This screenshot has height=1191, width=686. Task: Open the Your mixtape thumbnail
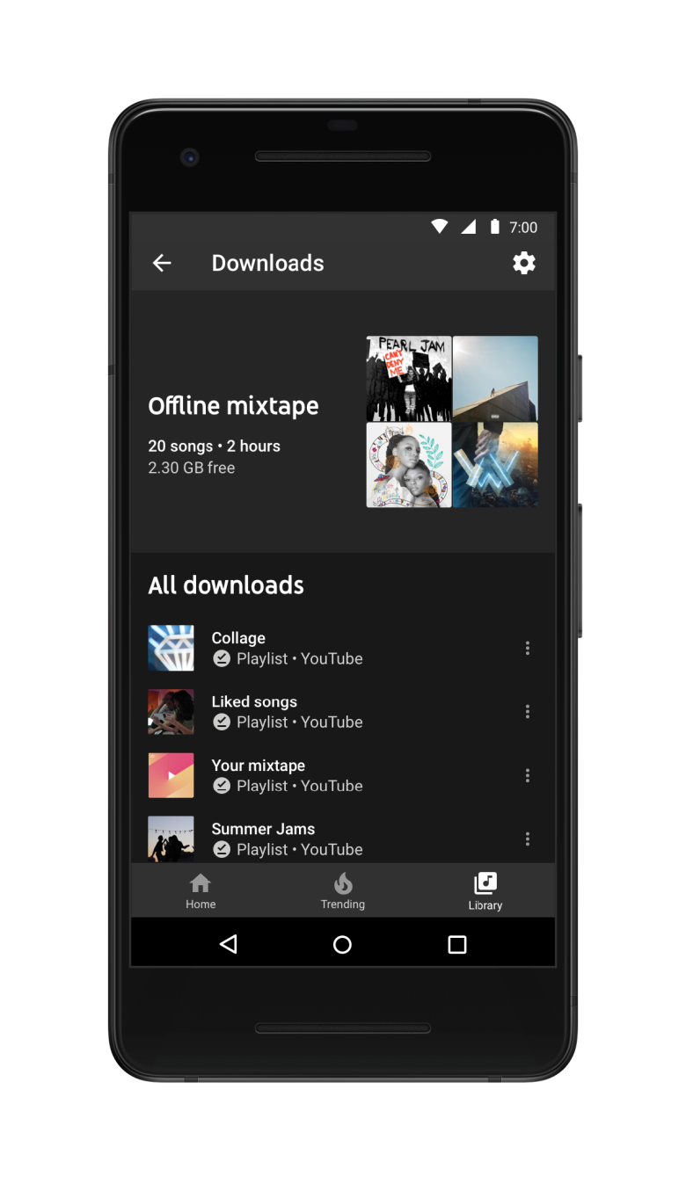coord(171,775)
